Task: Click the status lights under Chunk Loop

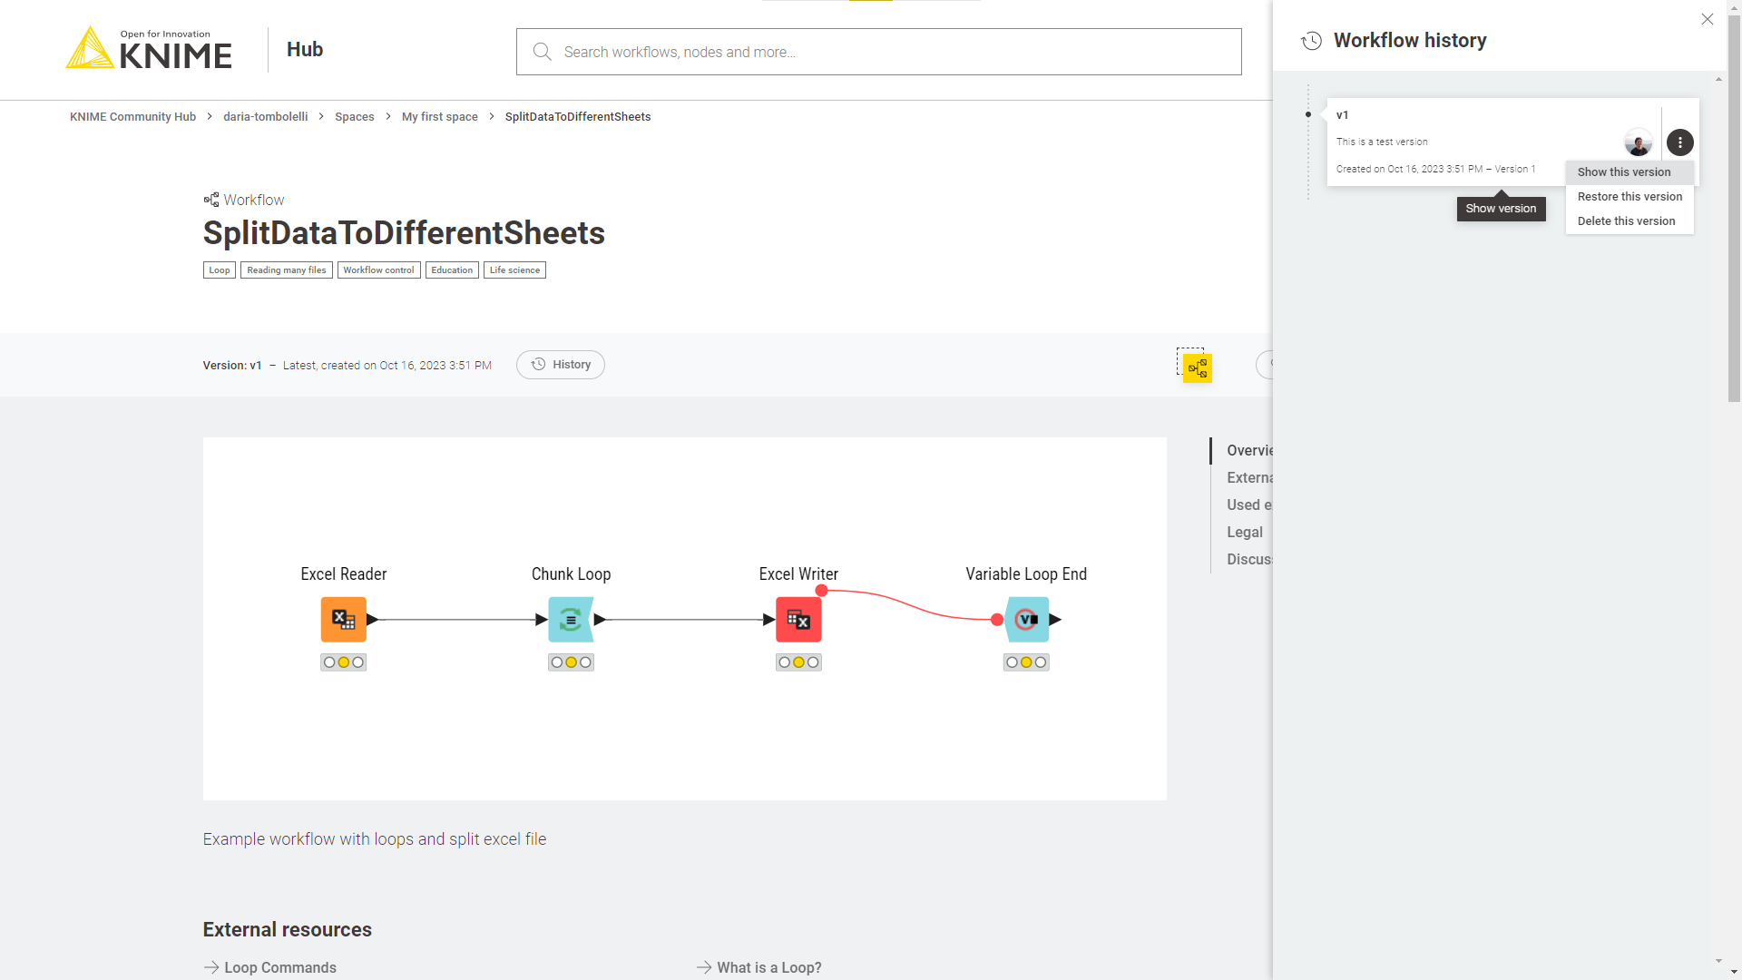Action: 571,662
